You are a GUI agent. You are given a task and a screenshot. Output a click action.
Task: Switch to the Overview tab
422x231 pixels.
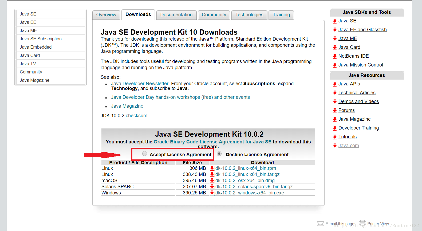pyautogui.click(x=106, y=15)
